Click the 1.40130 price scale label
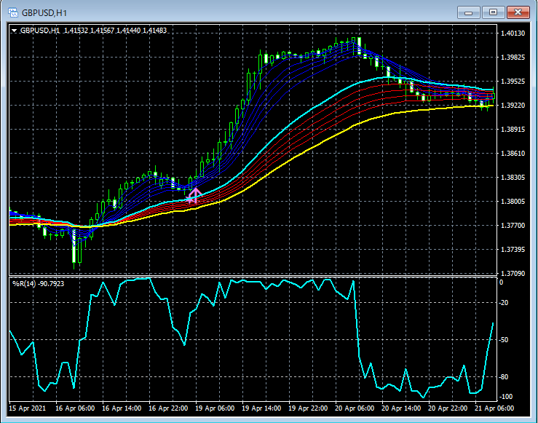 (x=513, y=33)
